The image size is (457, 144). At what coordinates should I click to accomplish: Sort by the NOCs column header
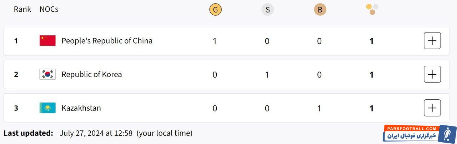49,9
